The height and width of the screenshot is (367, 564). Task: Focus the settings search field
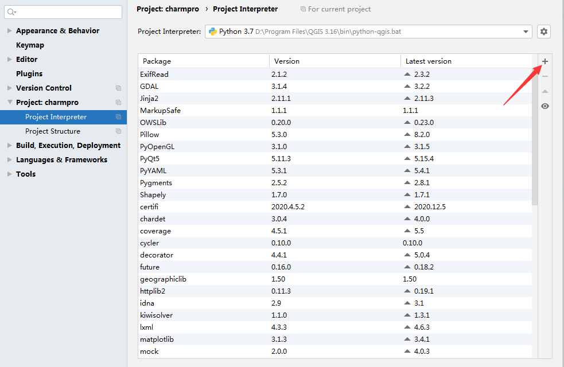[x=63, y=12]
